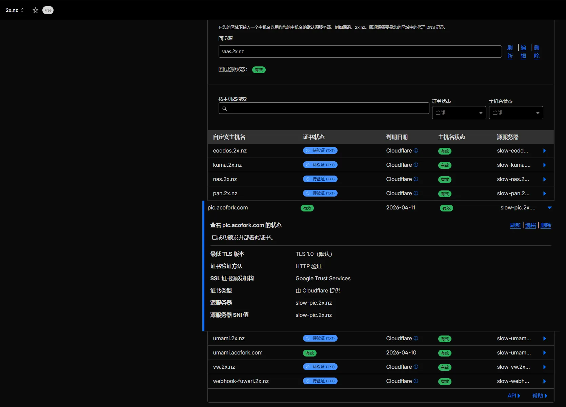Open the 主机名状态 filter dropdown

pos(516,113)
